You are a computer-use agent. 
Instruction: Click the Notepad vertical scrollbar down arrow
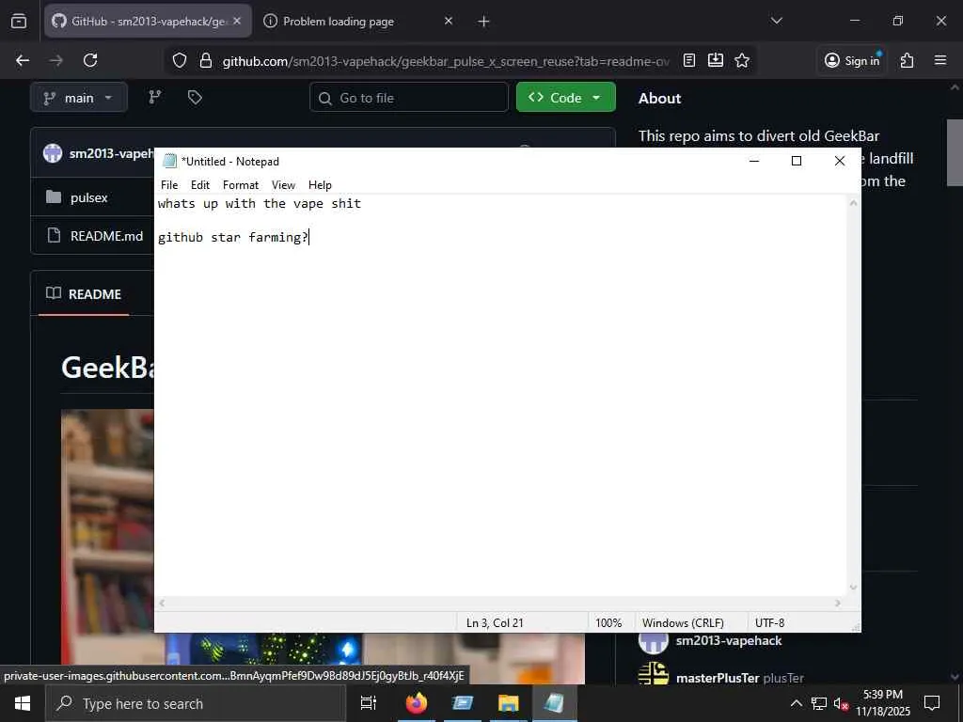(853, 588)
